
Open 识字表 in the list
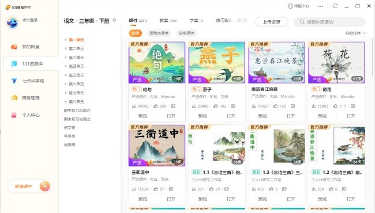(x=70, y=128)
